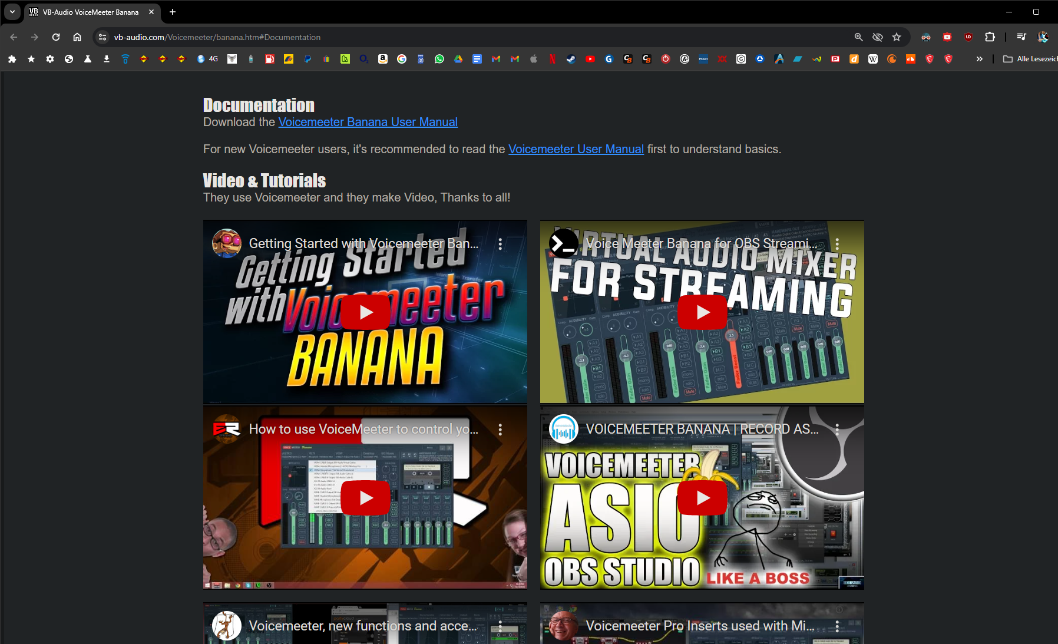Open options menu on How to use VoiceMeeter video
Screen dimensions: 1058x644
pos(500,430)
